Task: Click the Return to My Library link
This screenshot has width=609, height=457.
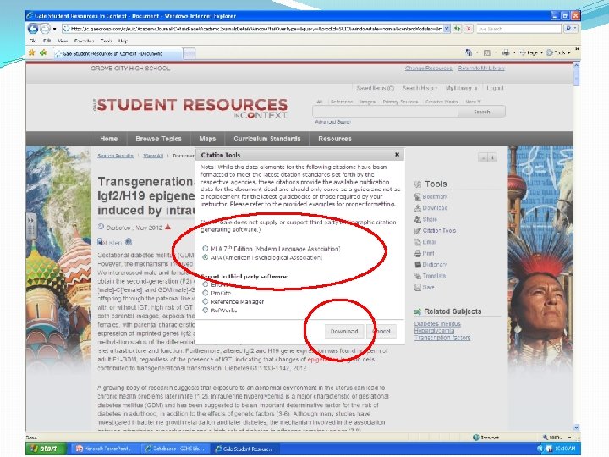Action: coord(481,69)
